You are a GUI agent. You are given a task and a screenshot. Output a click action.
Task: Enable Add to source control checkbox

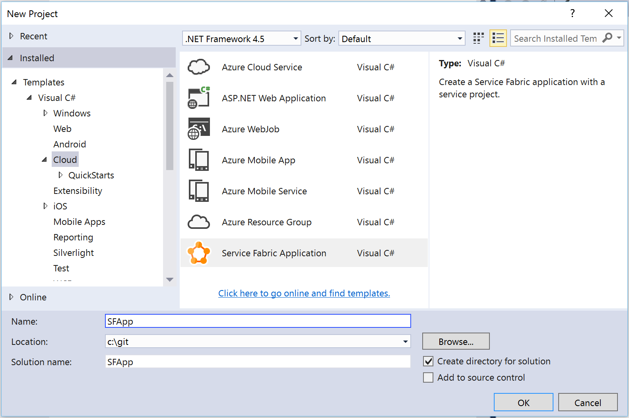point(428,377)
